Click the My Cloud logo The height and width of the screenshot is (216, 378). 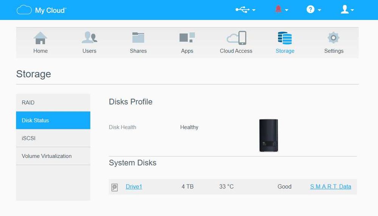[x=41, y=10]
